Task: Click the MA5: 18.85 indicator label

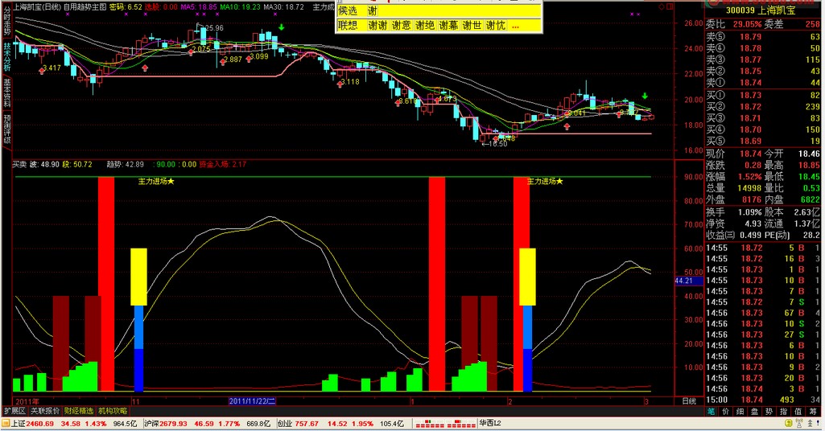Action: click(x=199, y=7)
